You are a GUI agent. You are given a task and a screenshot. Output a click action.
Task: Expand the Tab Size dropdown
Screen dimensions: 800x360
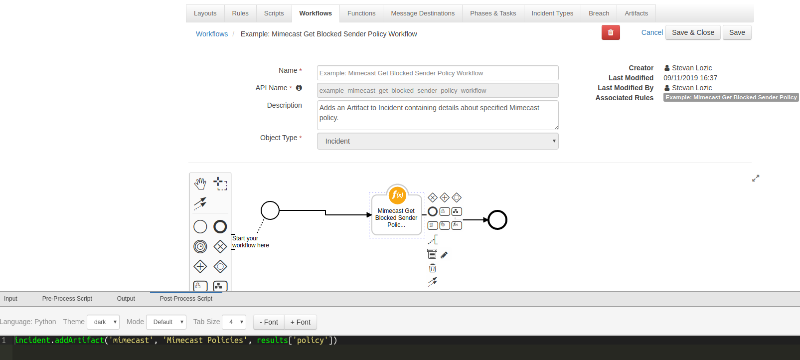(234, 322)
